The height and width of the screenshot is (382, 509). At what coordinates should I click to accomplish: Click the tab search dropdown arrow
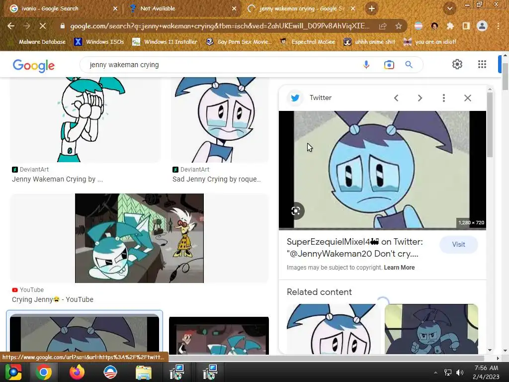tap(449, 8)
